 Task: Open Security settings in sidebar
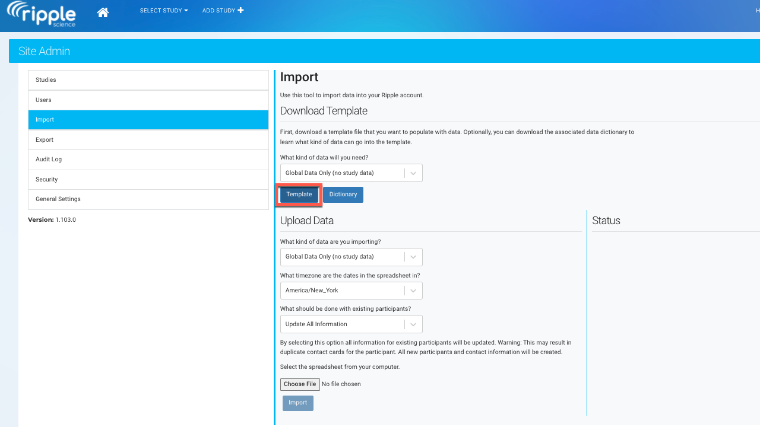[x=148, y=180]
